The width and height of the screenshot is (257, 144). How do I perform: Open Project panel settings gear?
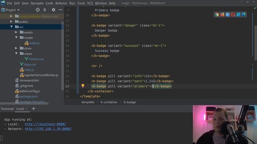53,10
